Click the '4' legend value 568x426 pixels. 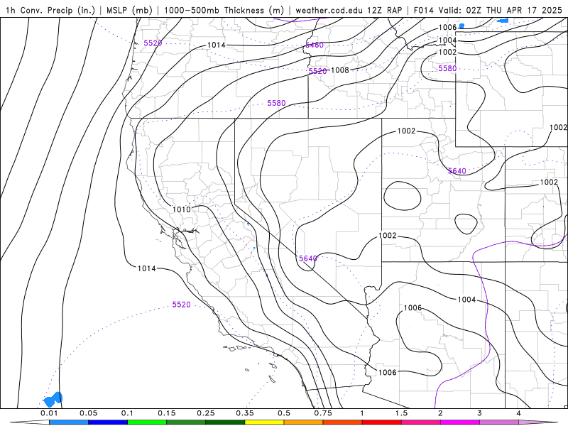click(x=519, y=413)
